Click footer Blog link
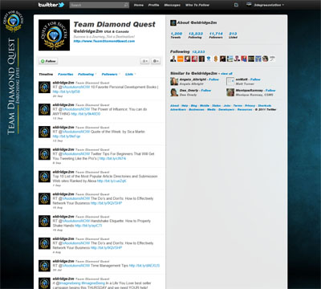The height and width of the screenshot is (289, 321). click(x=193, y=106)
